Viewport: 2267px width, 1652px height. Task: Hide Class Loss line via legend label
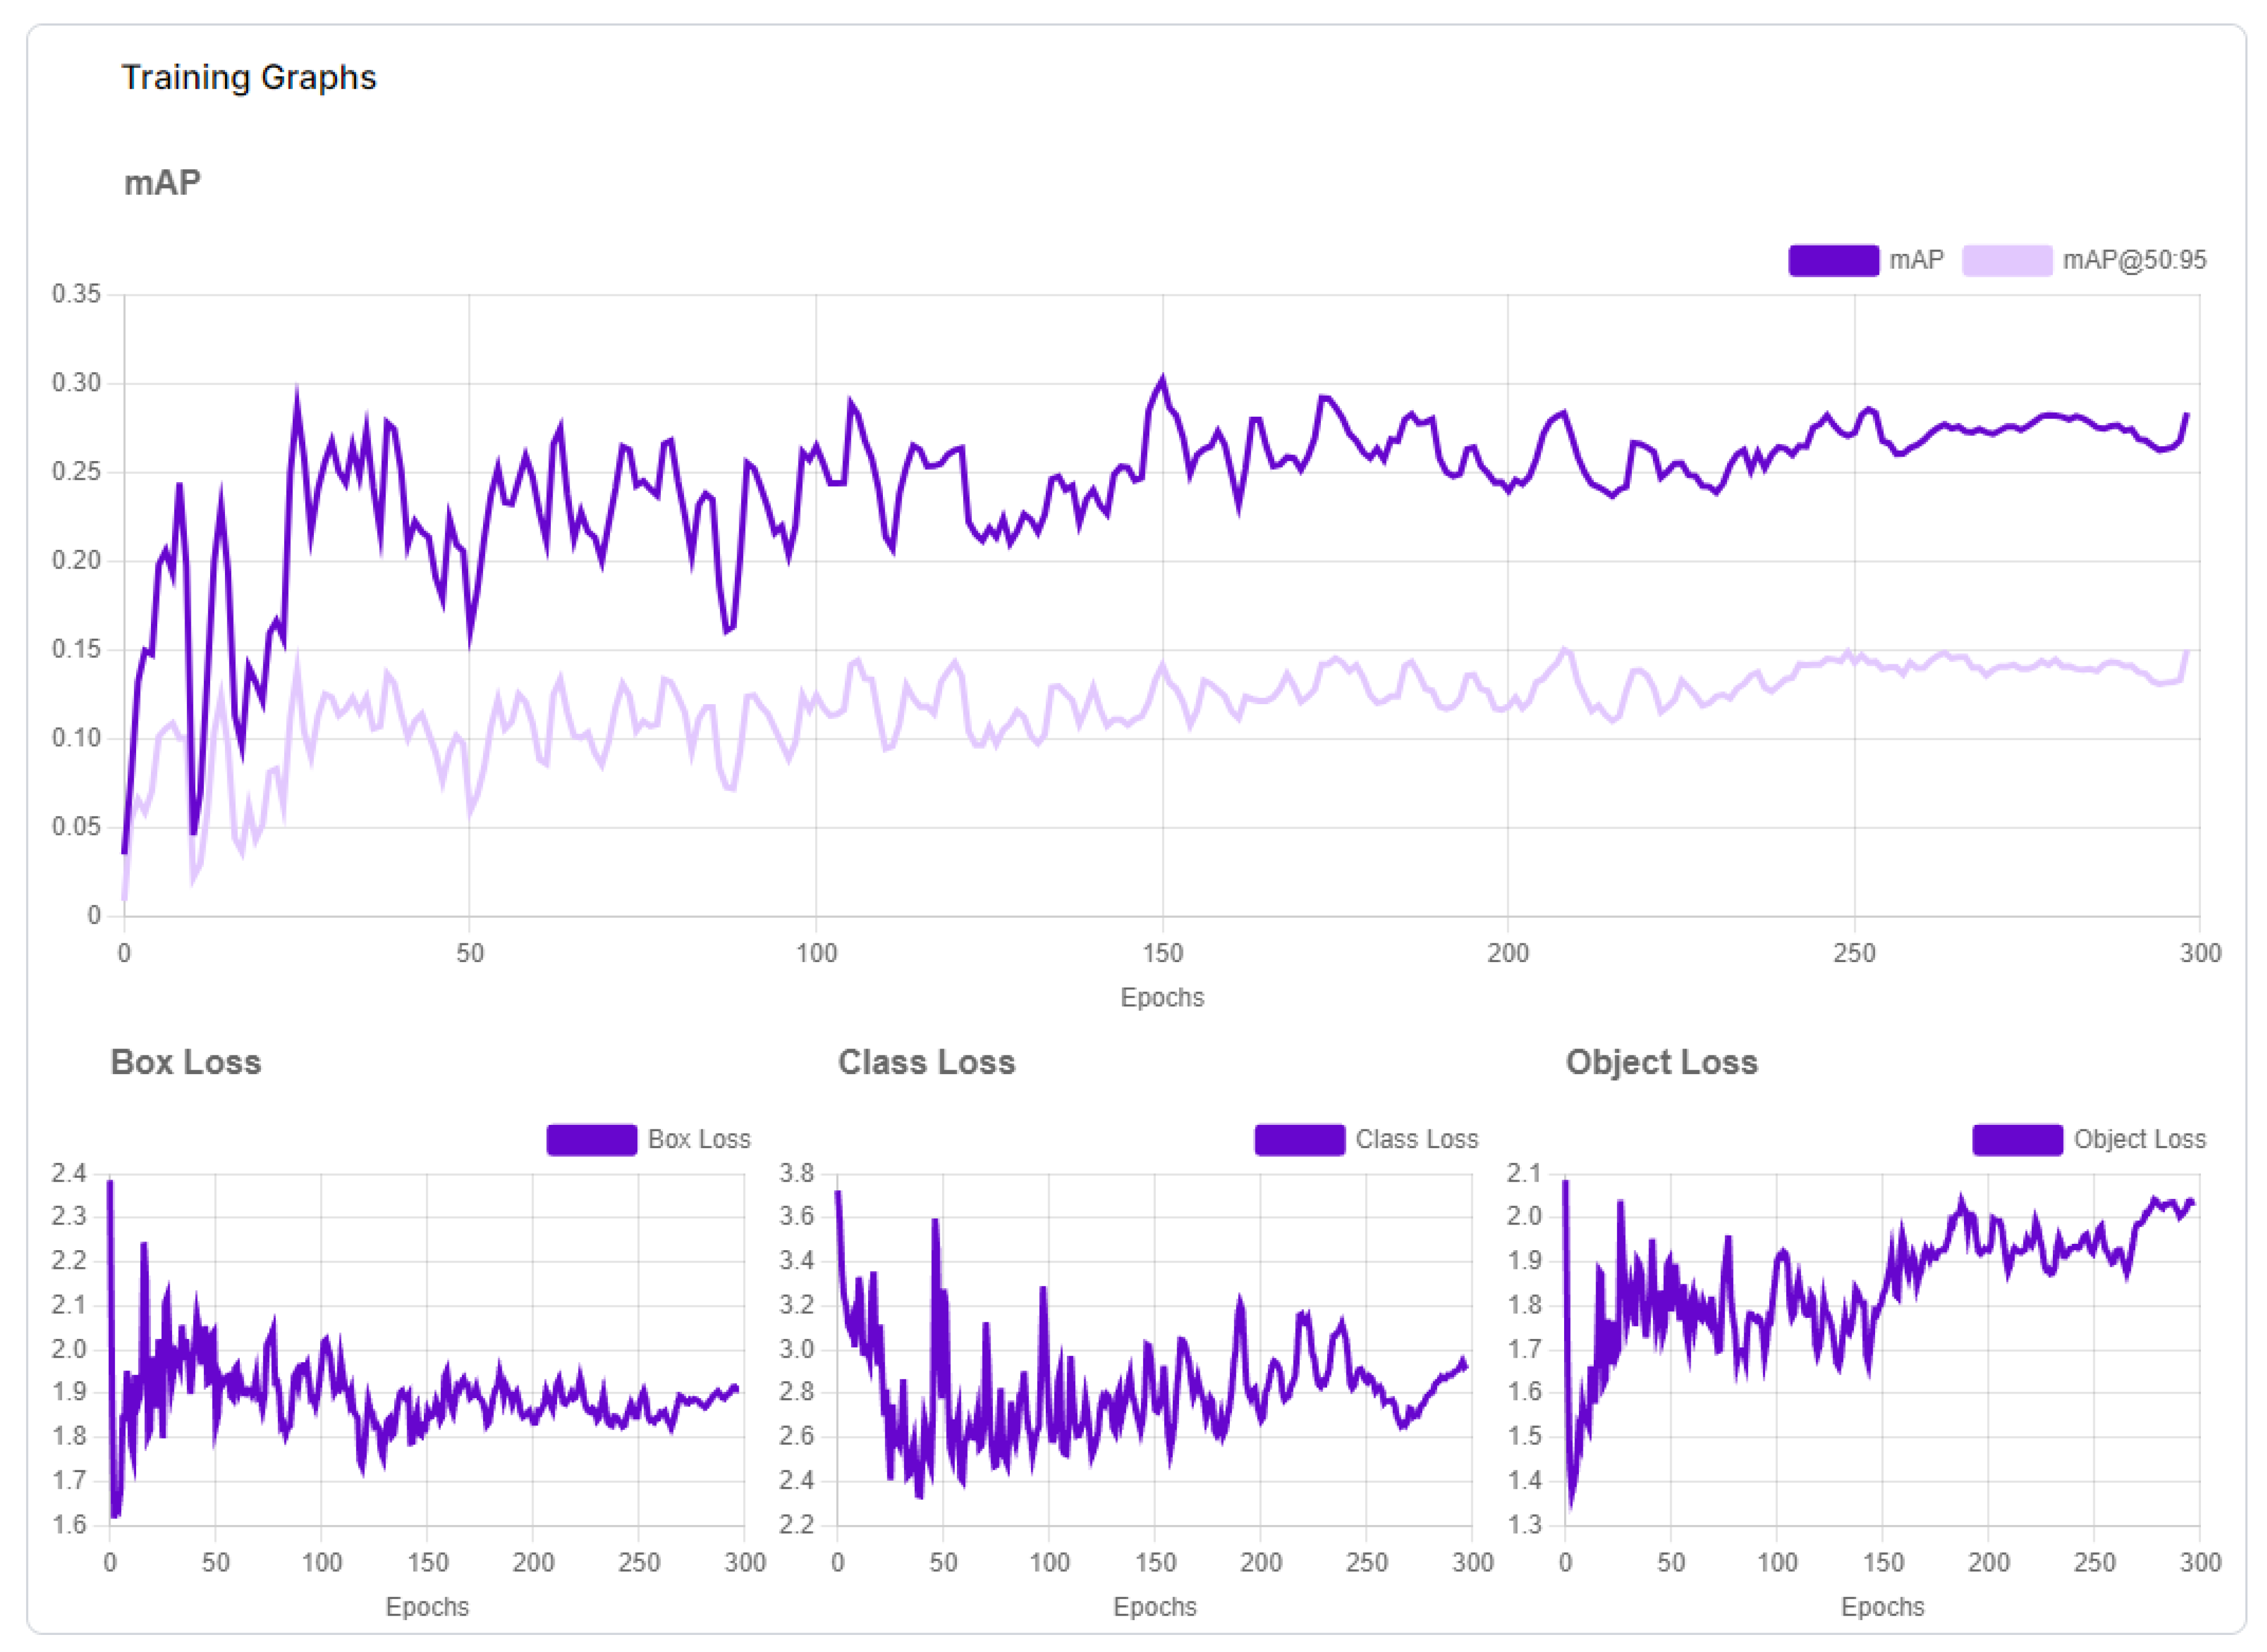[1415, 1139]
